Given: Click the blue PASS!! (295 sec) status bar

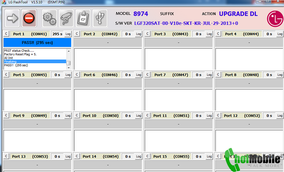Looking at the screenshot, I should click(37, 43).
